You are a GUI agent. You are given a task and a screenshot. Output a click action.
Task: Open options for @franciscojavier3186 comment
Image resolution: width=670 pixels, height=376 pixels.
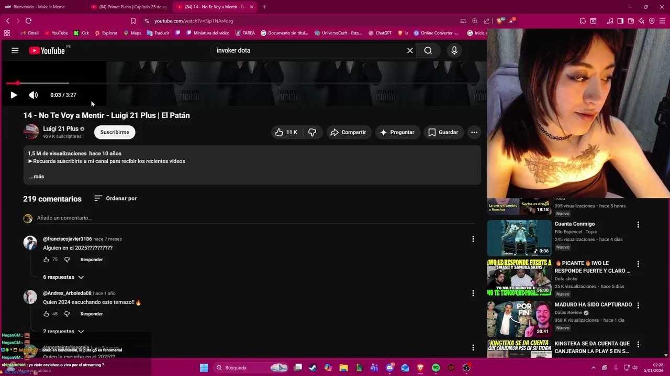(x=473, y=239)
